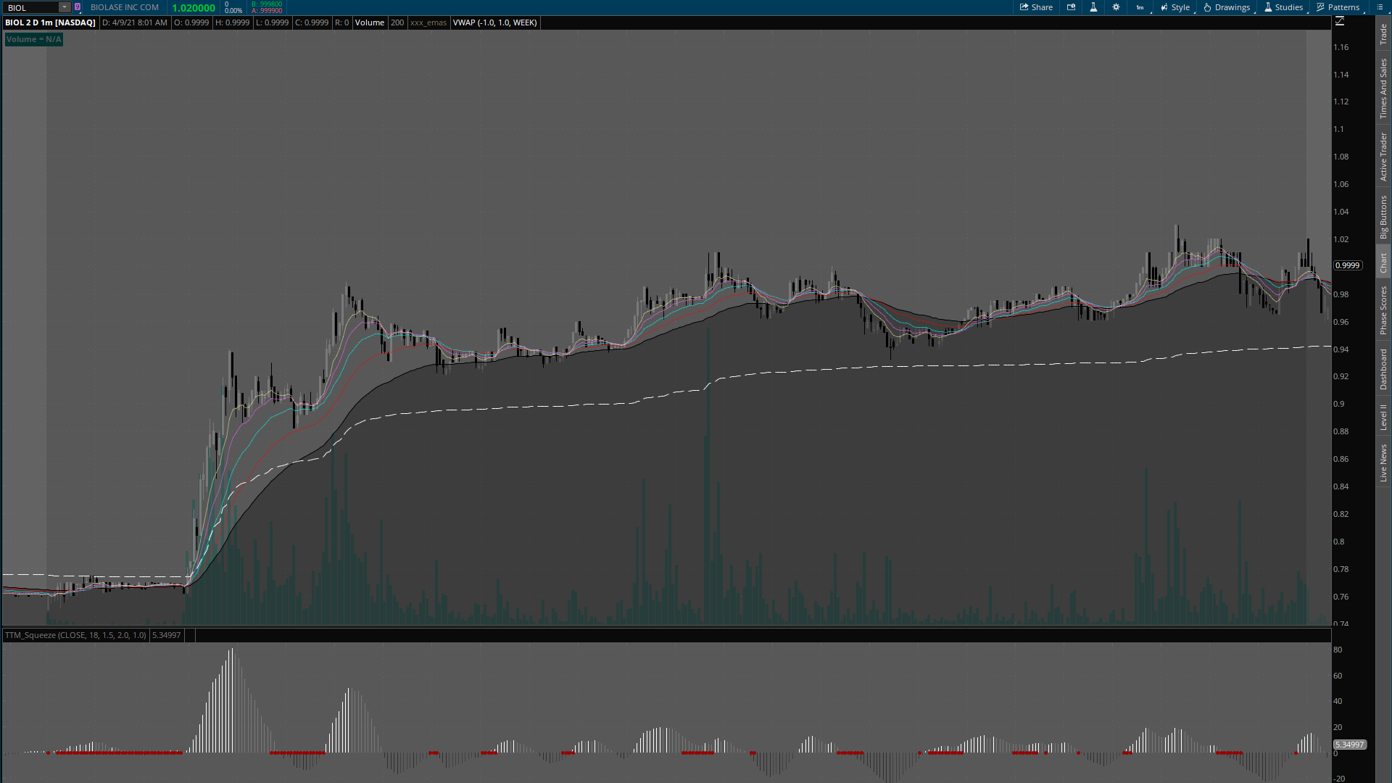Viewport: 1392px width, 783px height.
Task: Click the Share button
Action: point(1036,7)
